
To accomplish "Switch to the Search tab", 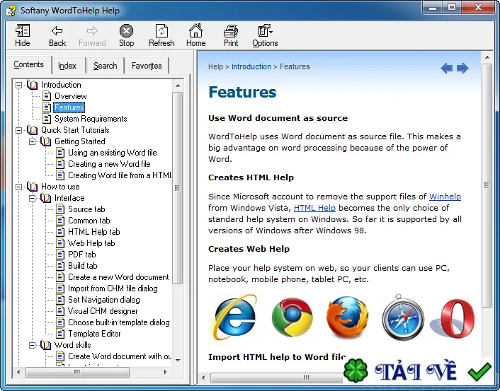I will pos(106,66).
